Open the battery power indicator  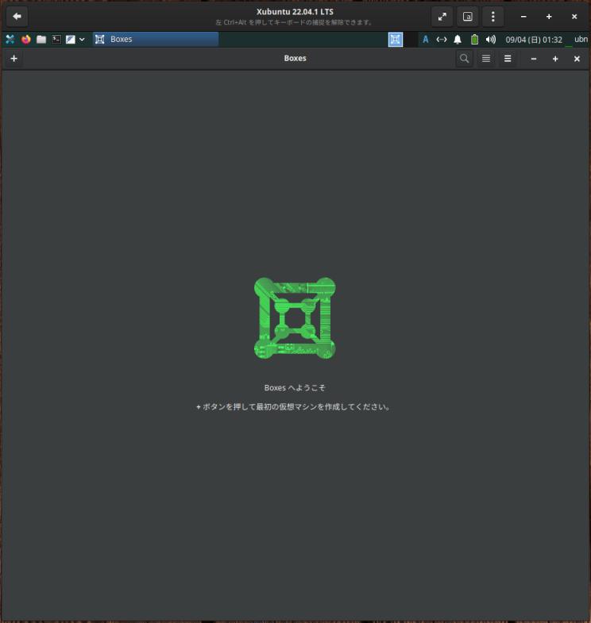(474, 40)
